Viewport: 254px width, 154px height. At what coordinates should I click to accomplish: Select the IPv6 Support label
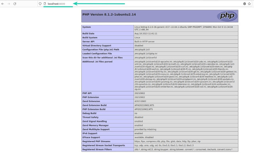pos(90,133)
